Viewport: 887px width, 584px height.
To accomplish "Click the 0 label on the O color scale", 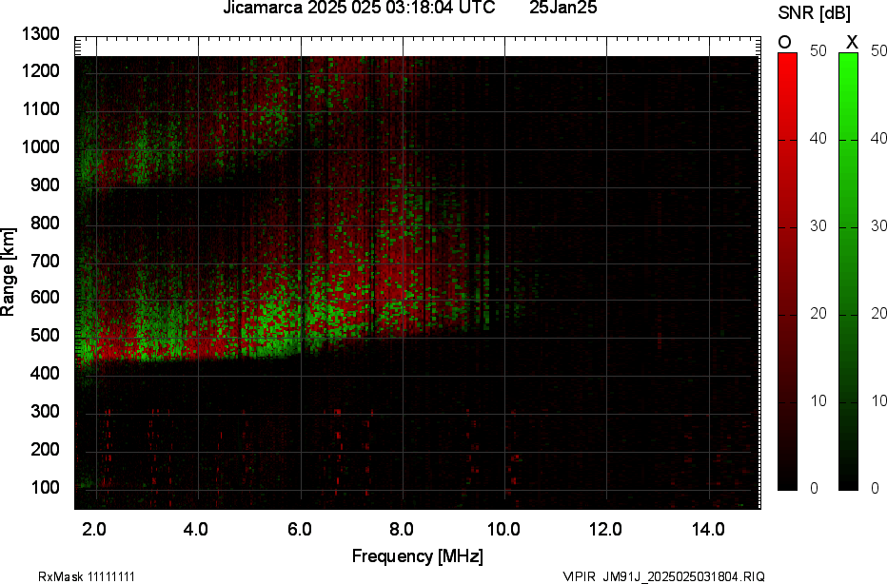I will pos(815,488).
